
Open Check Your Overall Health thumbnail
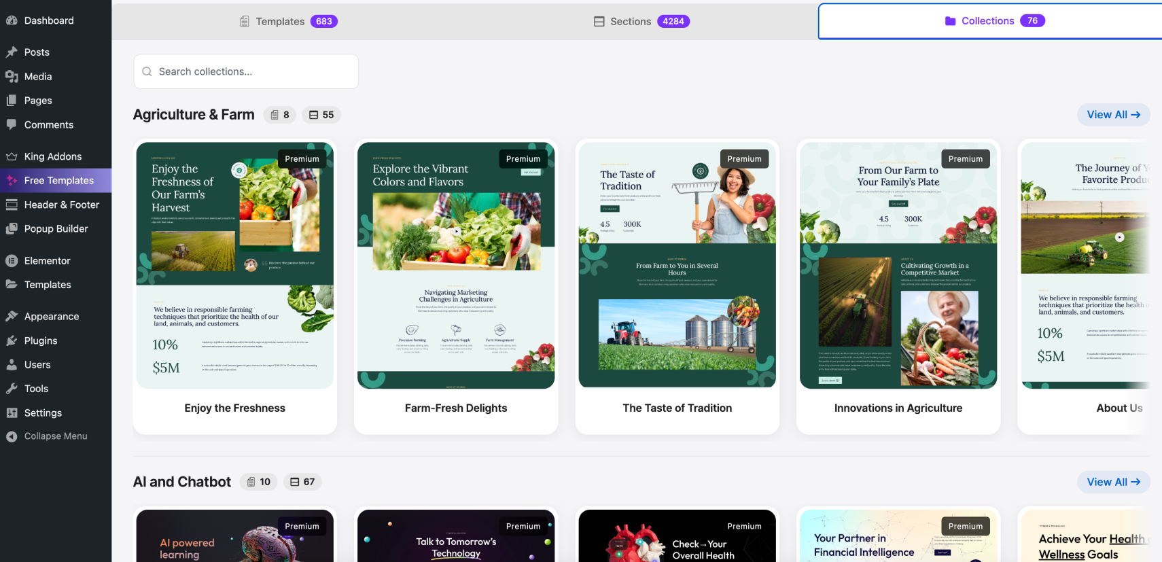(x=677, y=535)
